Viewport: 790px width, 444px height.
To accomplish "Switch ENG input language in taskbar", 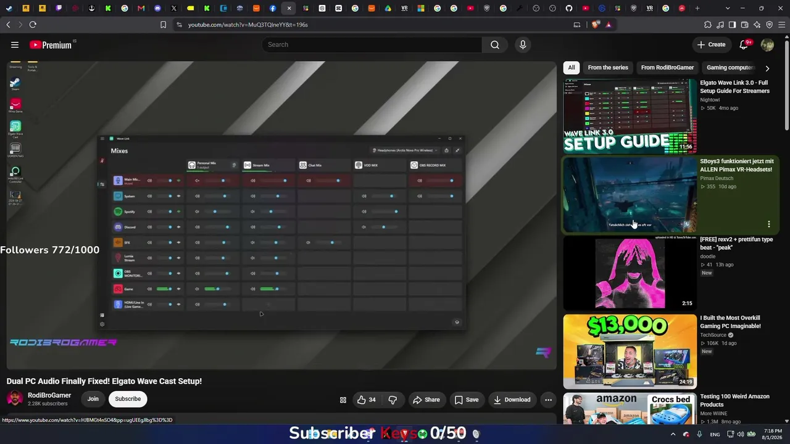I will tap(715, 434).
